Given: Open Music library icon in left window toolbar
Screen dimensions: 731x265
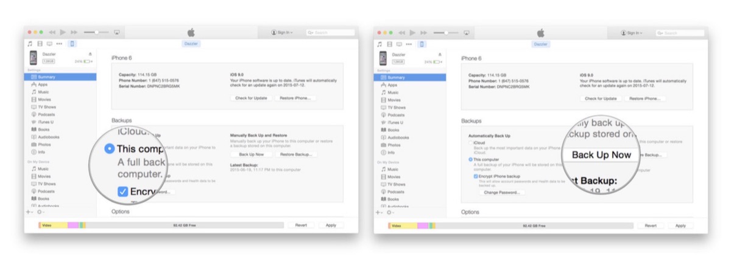Looking at the screenshot, I should click(30, 44).
